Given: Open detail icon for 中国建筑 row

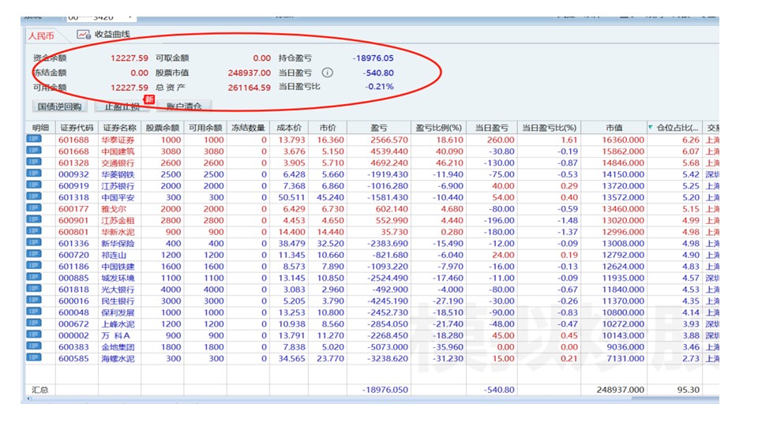Looking at the screenshot, I should (34, 151).
